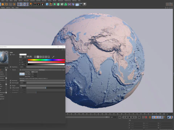The width and height of the screenshot is (174, 130).
Task: Switch to color wheel mode icon
Action: (x=25, y=57)
